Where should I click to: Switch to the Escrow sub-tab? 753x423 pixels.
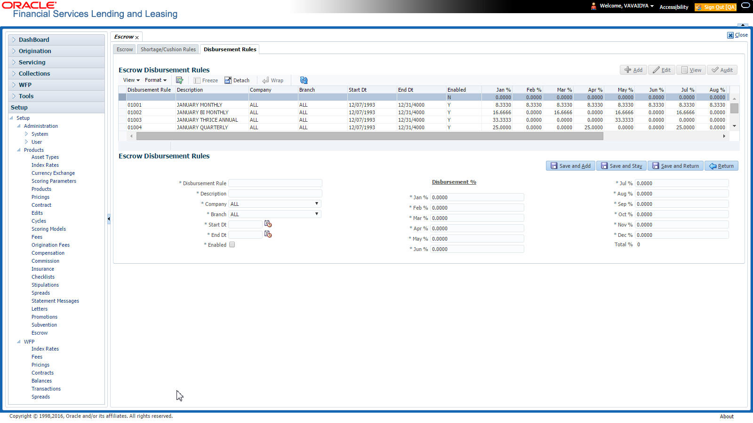pyautogui.click(x=125, y=49)
